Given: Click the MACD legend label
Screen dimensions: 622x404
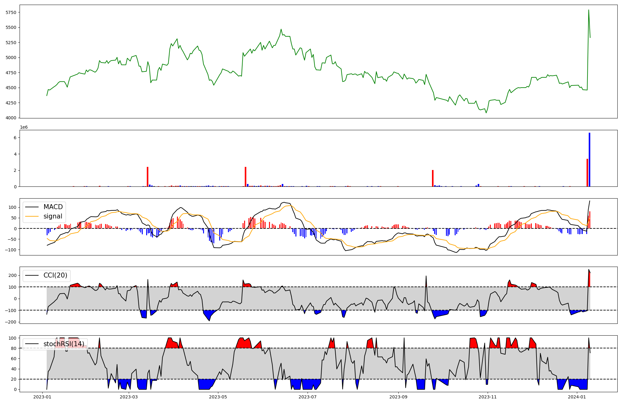Looking at the screenshot, I should pyautogui.click(x=53, y=207).
